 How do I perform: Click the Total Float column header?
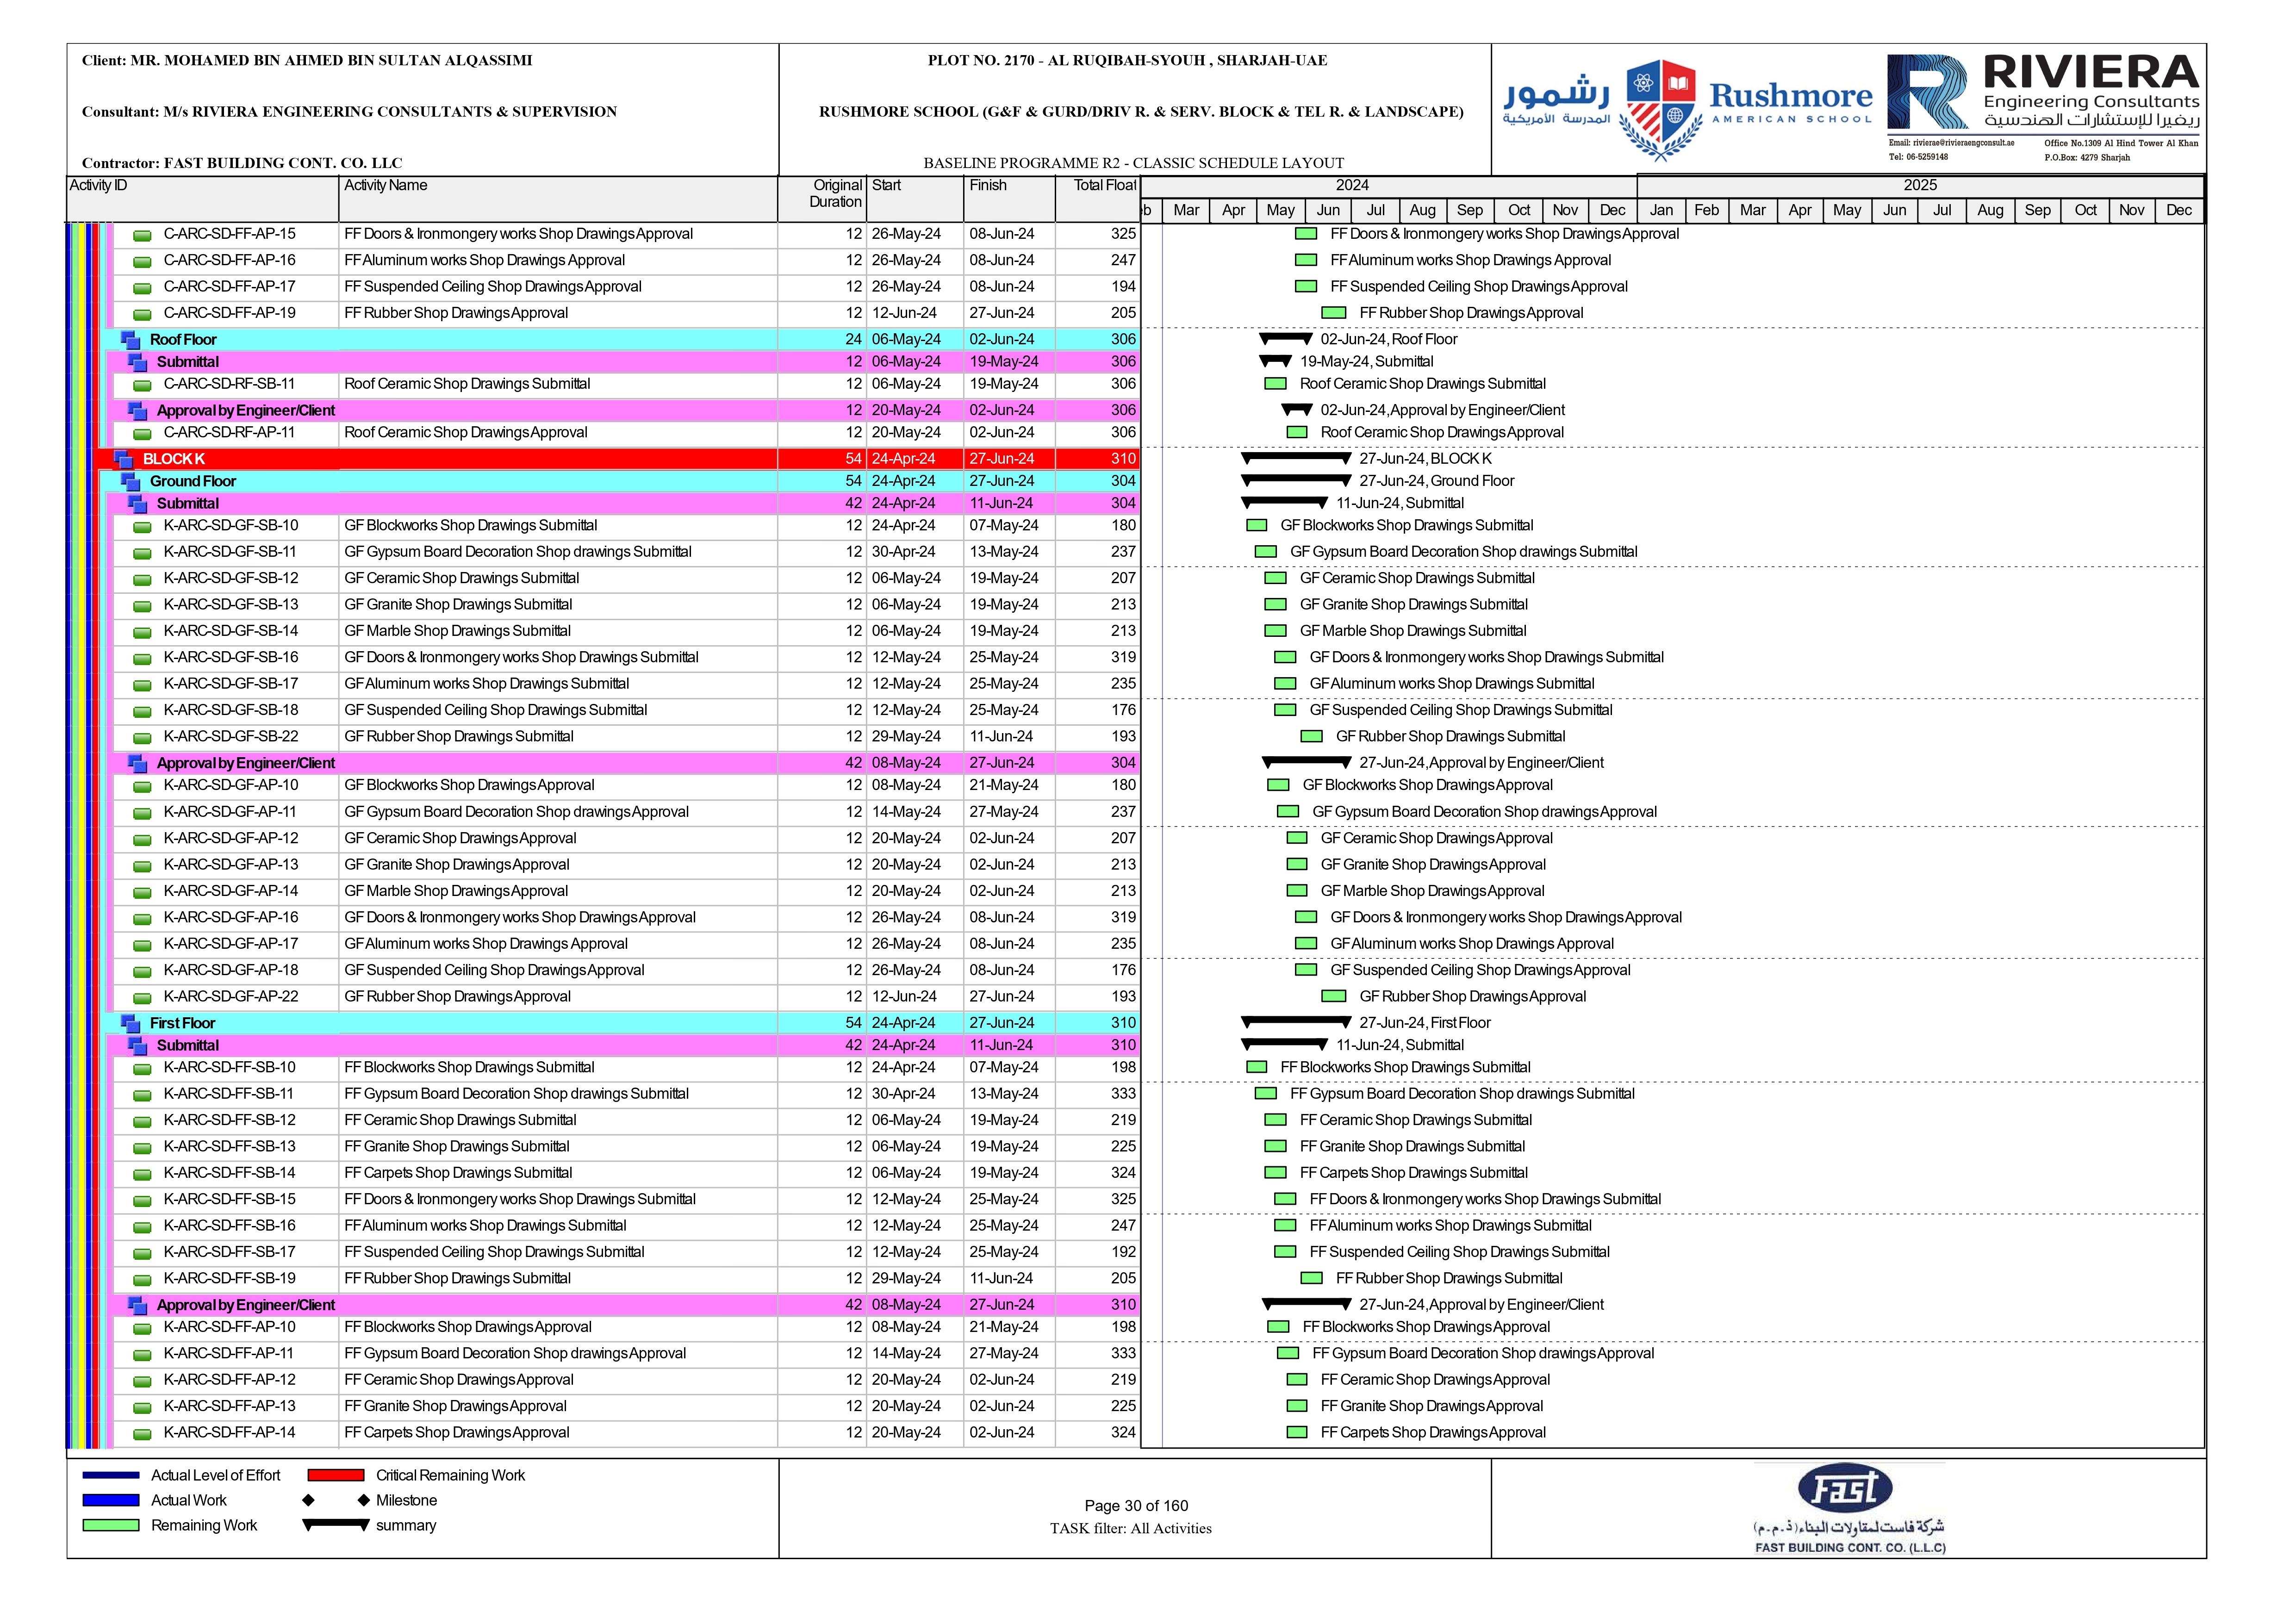1097,199
